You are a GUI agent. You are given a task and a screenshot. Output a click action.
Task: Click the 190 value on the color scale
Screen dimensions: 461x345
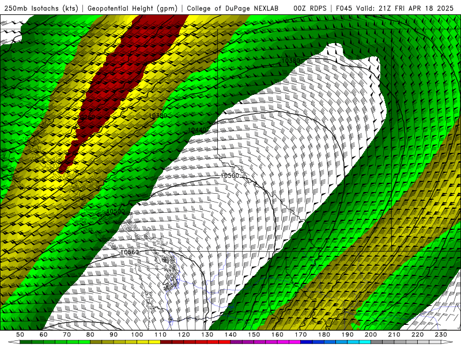347,335
